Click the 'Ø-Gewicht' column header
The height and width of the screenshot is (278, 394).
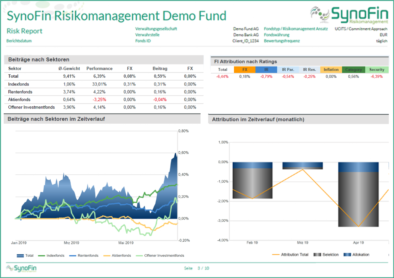[69, 68]
